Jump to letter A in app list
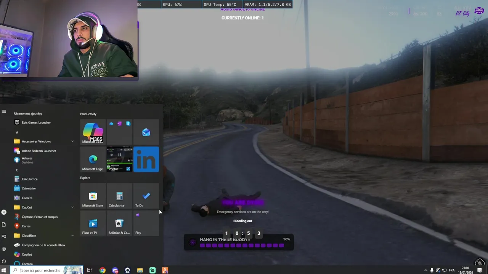This screenshot has height=274, width=488. click(17, 132)
